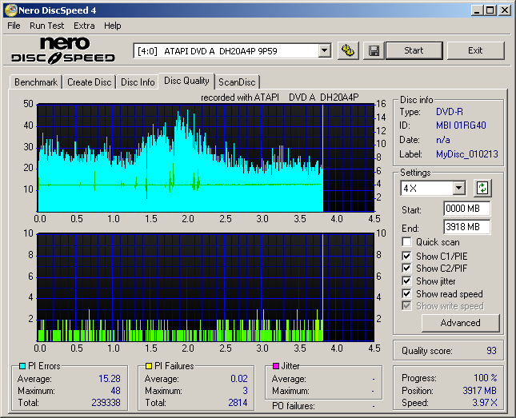516x418 pixels.
Task: Click the Exit button
Action: point(475,50)
